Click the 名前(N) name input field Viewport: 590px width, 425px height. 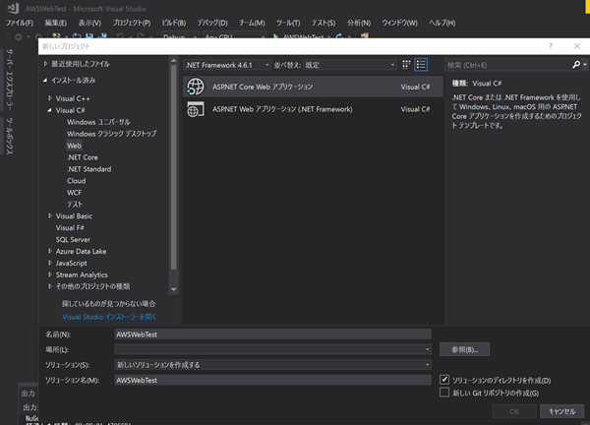click(272, 334)
